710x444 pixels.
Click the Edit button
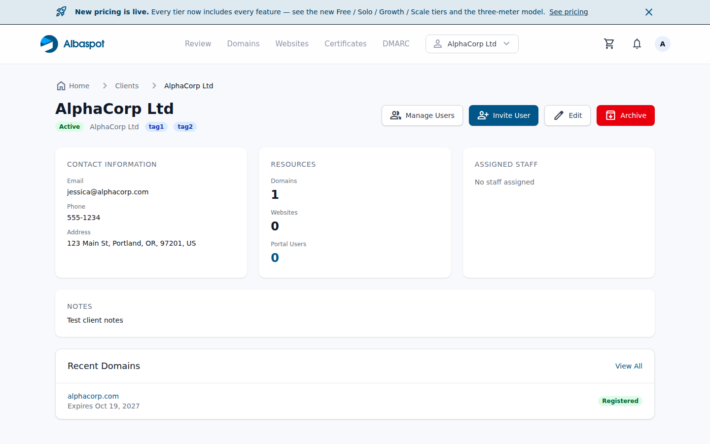coord(568,115)
